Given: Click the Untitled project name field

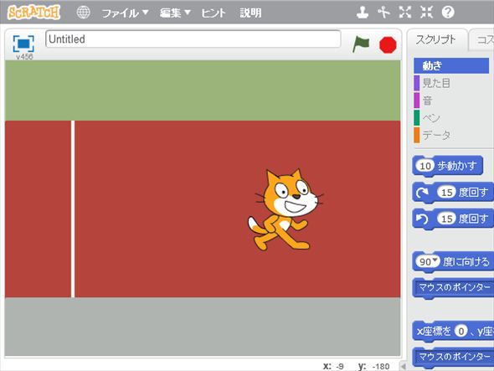Looking at the screenshot, I should pyautogui.click(x=193, y=39).
